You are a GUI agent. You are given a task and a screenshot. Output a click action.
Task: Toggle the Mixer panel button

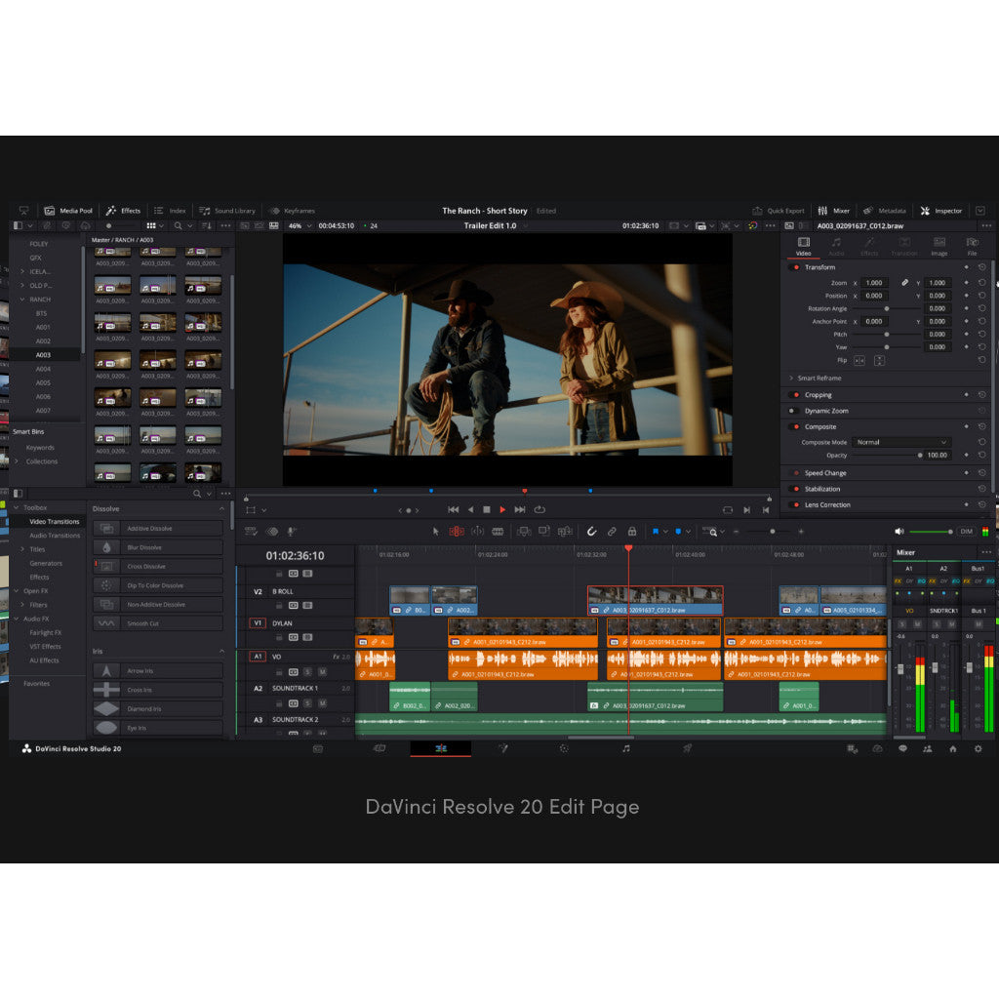click(x=834, y=211)
